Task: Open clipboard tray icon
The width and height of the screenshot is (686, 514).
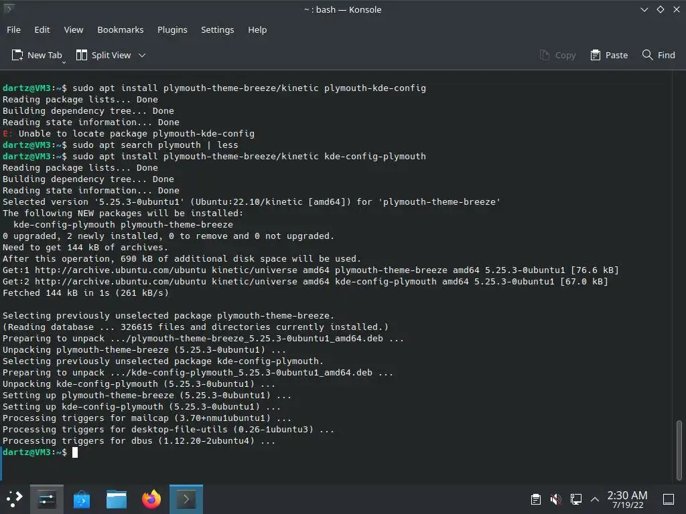Action: click(535, 499)
